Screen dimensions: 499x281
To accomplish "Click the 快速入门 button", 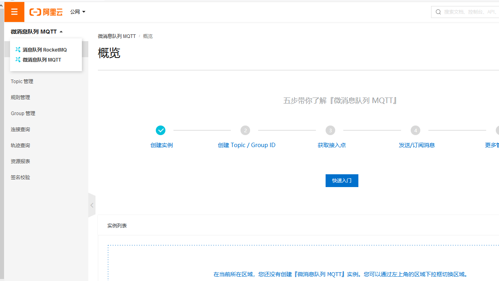I will tap(342, 181).
